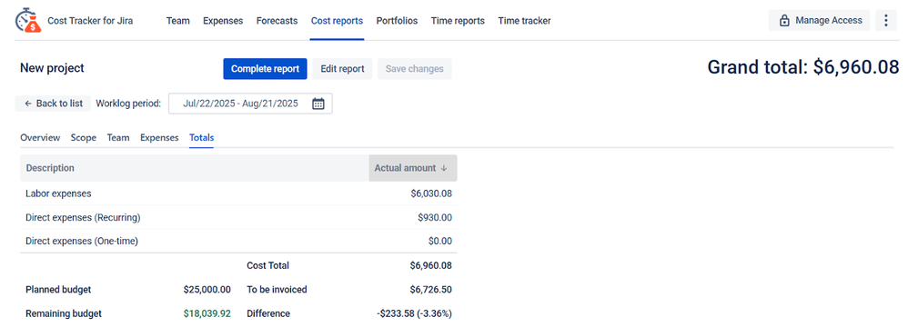Sort by the Description column header

[x=50, y=168]
